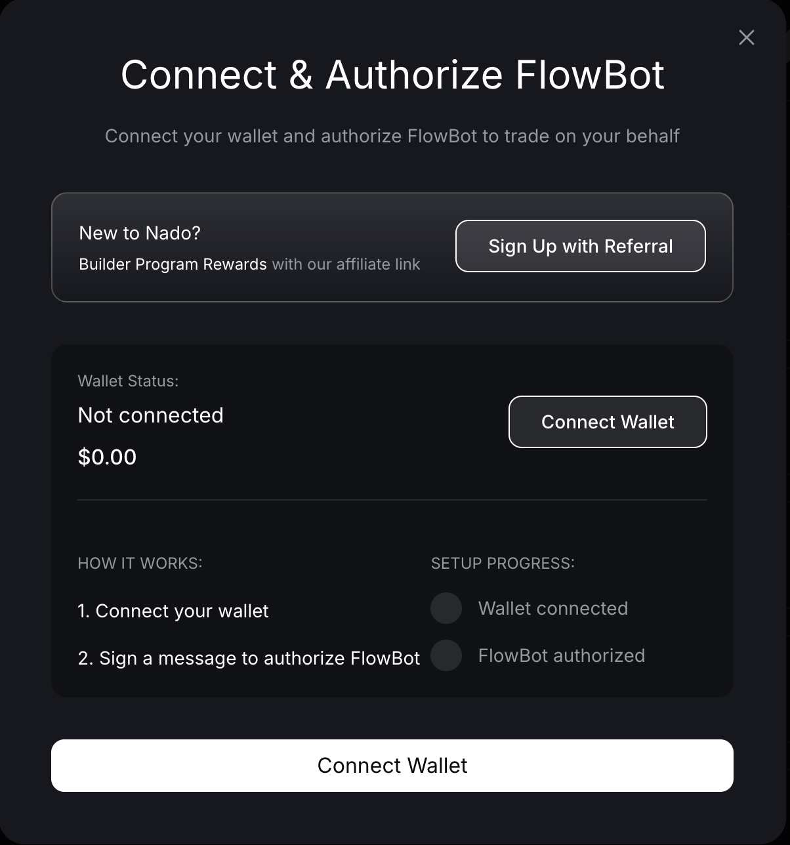This screenshot has width=790, height=845.
Task: Click step 1 "Connect your wallet"
Action: click(x=173, y=611)
